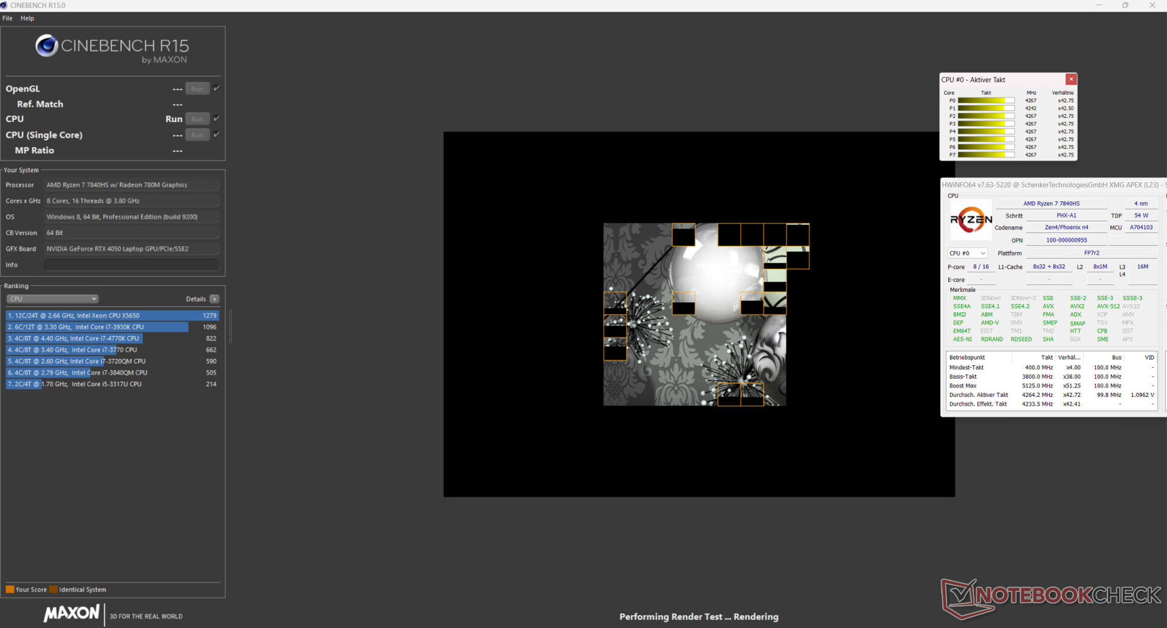Restore the Cinebench window size

click(x=1125, y=5)
